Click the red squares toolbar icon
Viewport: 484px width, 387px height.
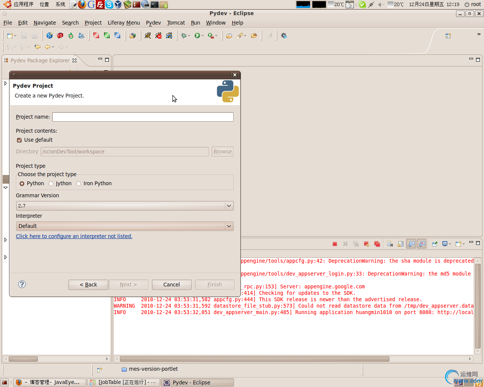96,36
